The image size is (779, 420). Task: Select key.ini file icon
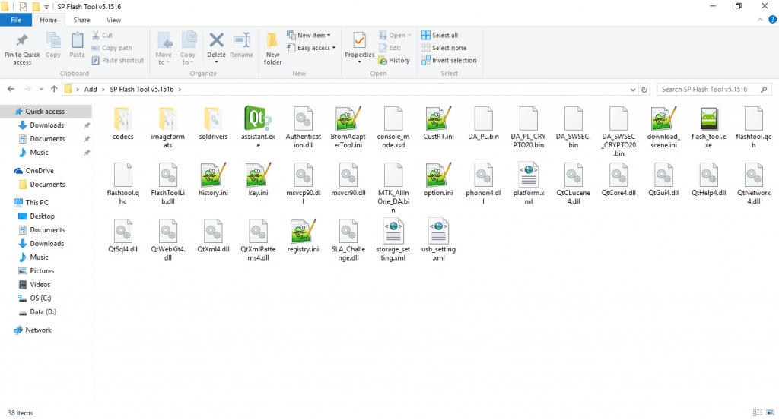(258, 175)
